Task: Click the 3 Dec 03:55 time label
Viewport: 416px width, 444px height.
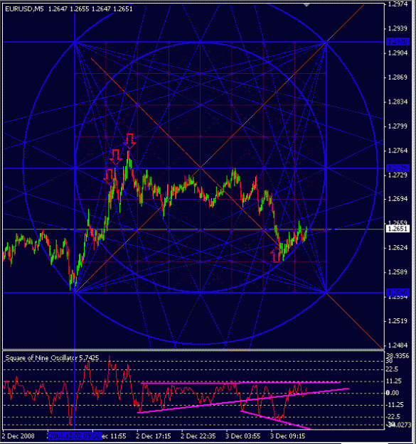Action: point(242,435)
